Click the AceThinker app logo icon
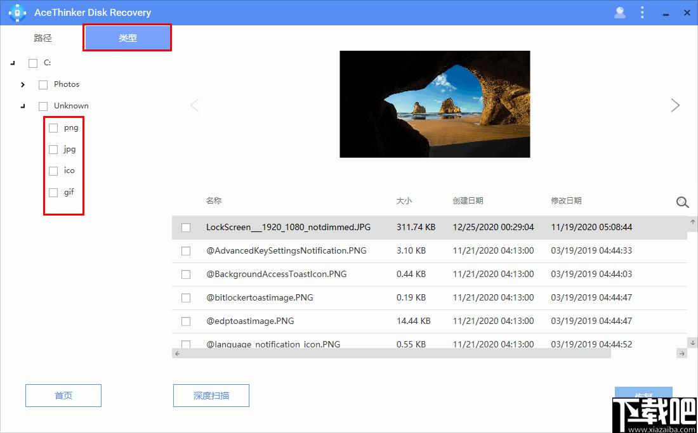This screenshot has width=698, height=433. pos(16,13)
